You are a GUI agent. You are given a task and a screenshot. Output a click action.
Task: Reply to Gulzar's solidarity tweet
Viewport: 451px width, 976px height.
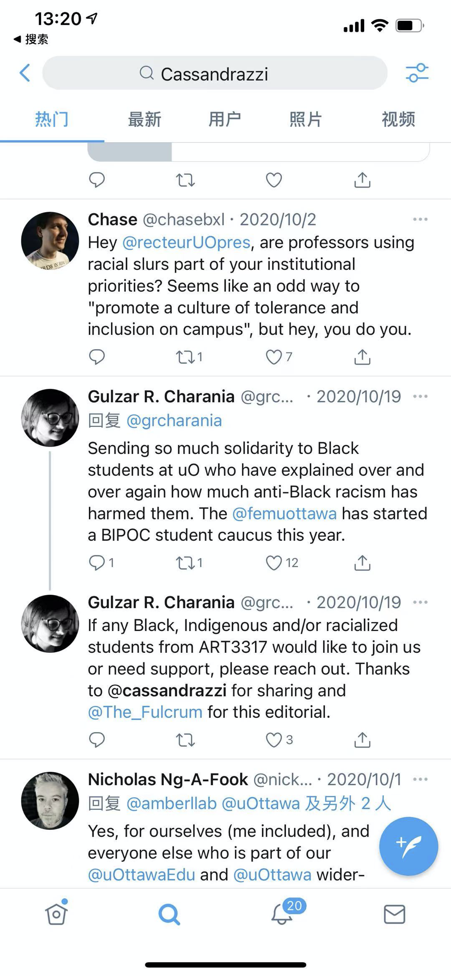click(x=97, y=563)
